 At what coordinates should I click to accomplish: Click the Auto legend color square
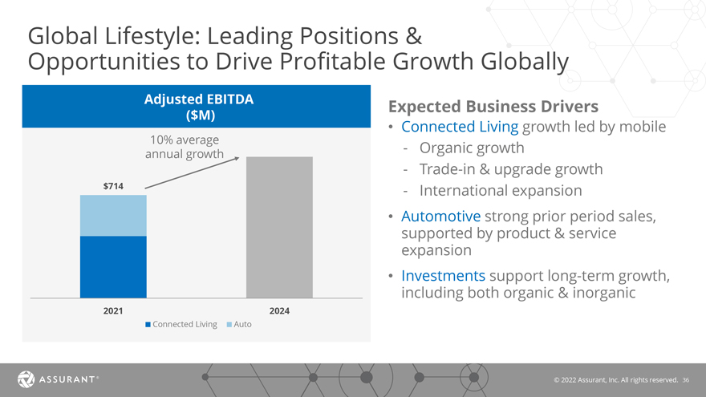pos(229,325)
